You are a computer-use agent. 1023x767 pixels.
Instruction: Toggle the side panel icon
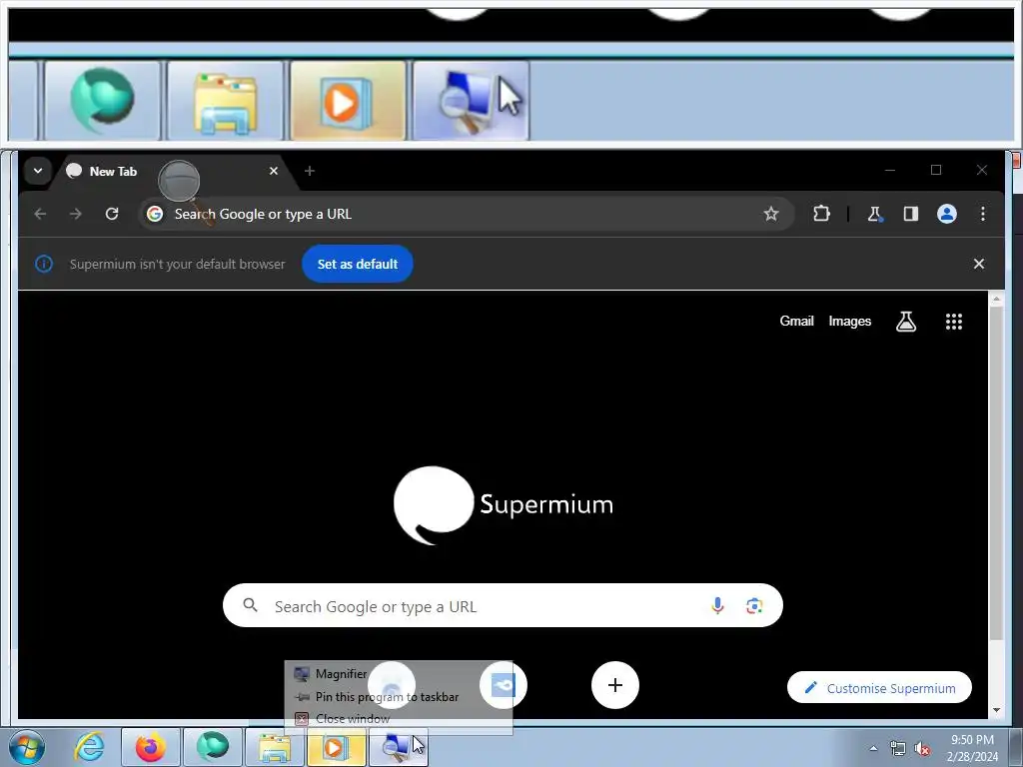(911, 214)
